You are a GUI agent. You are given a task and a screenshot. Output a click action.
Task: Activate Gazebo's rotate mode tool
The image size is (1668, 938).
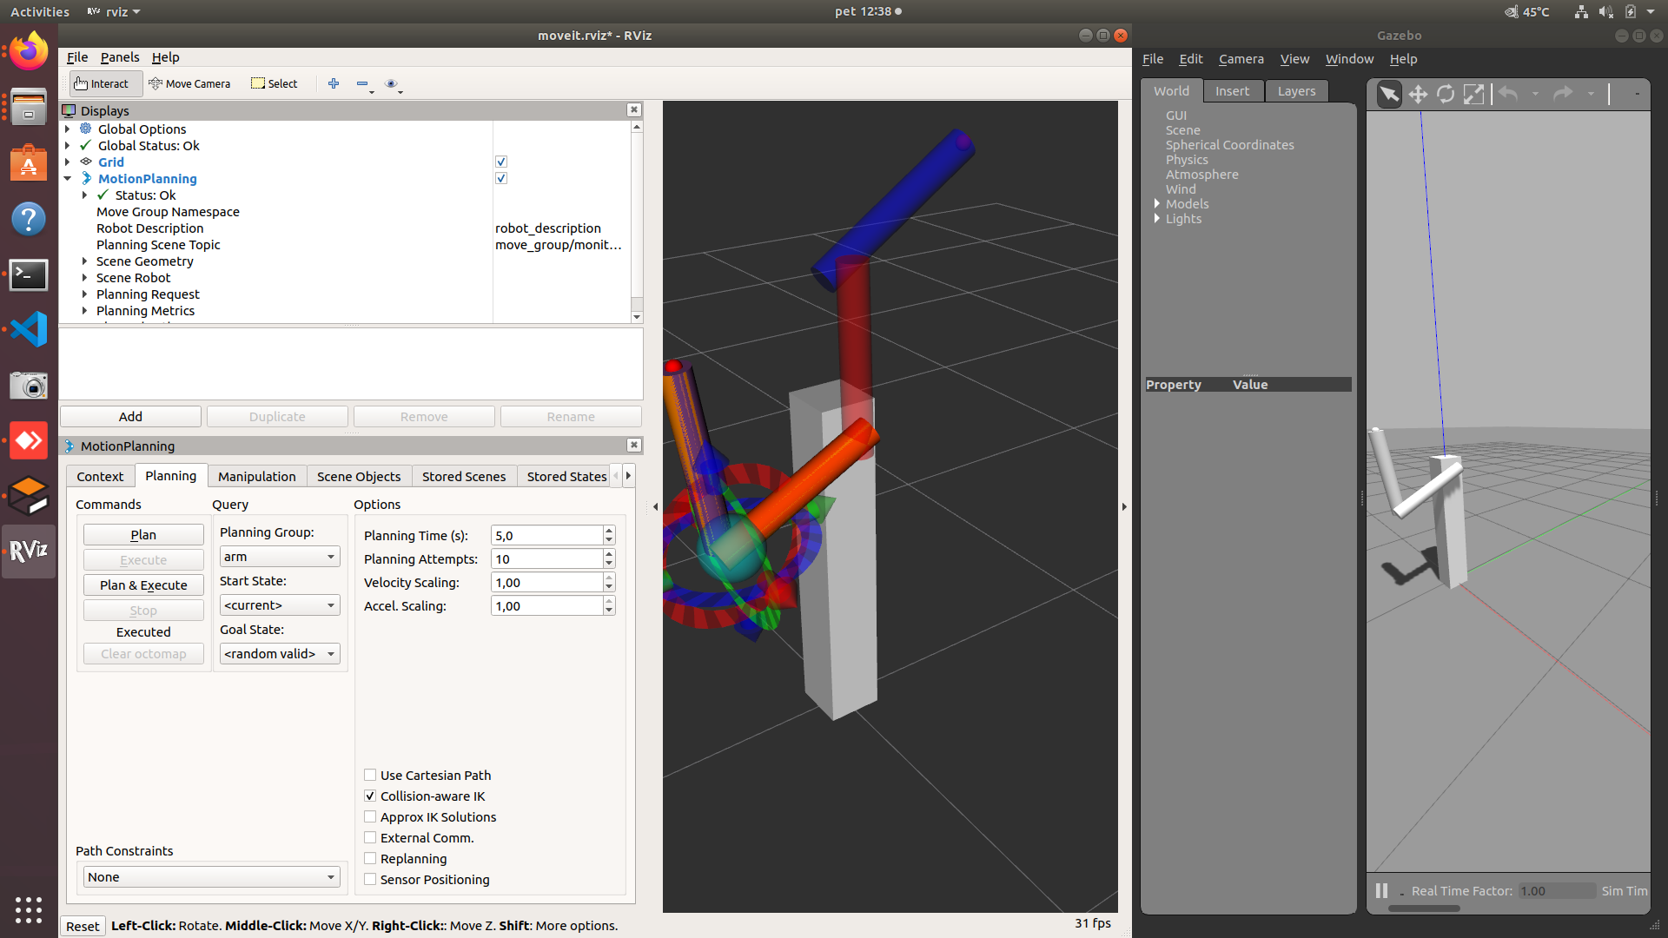1446,94
